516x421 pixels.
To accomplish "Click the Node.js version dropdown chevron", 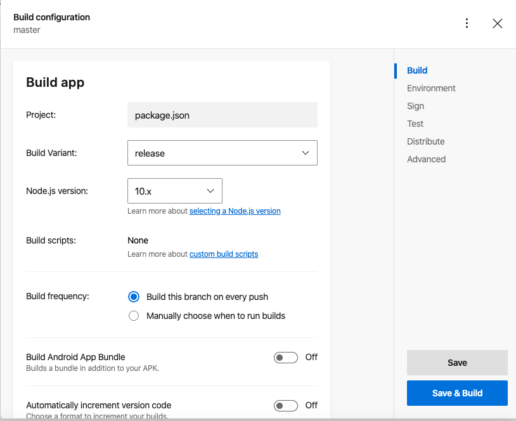I will [x=210, y=191].
